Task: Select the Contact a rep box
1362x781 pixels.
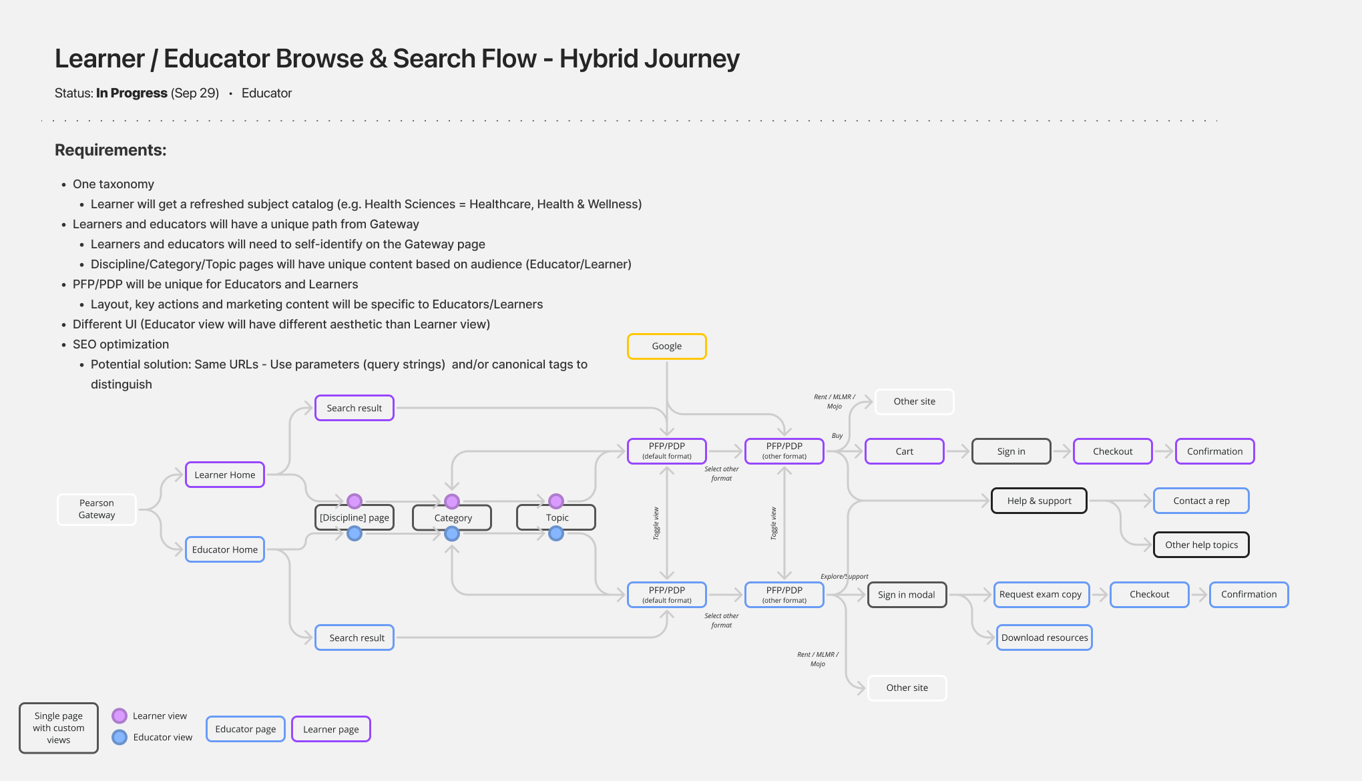Action: click(1200, 501)
